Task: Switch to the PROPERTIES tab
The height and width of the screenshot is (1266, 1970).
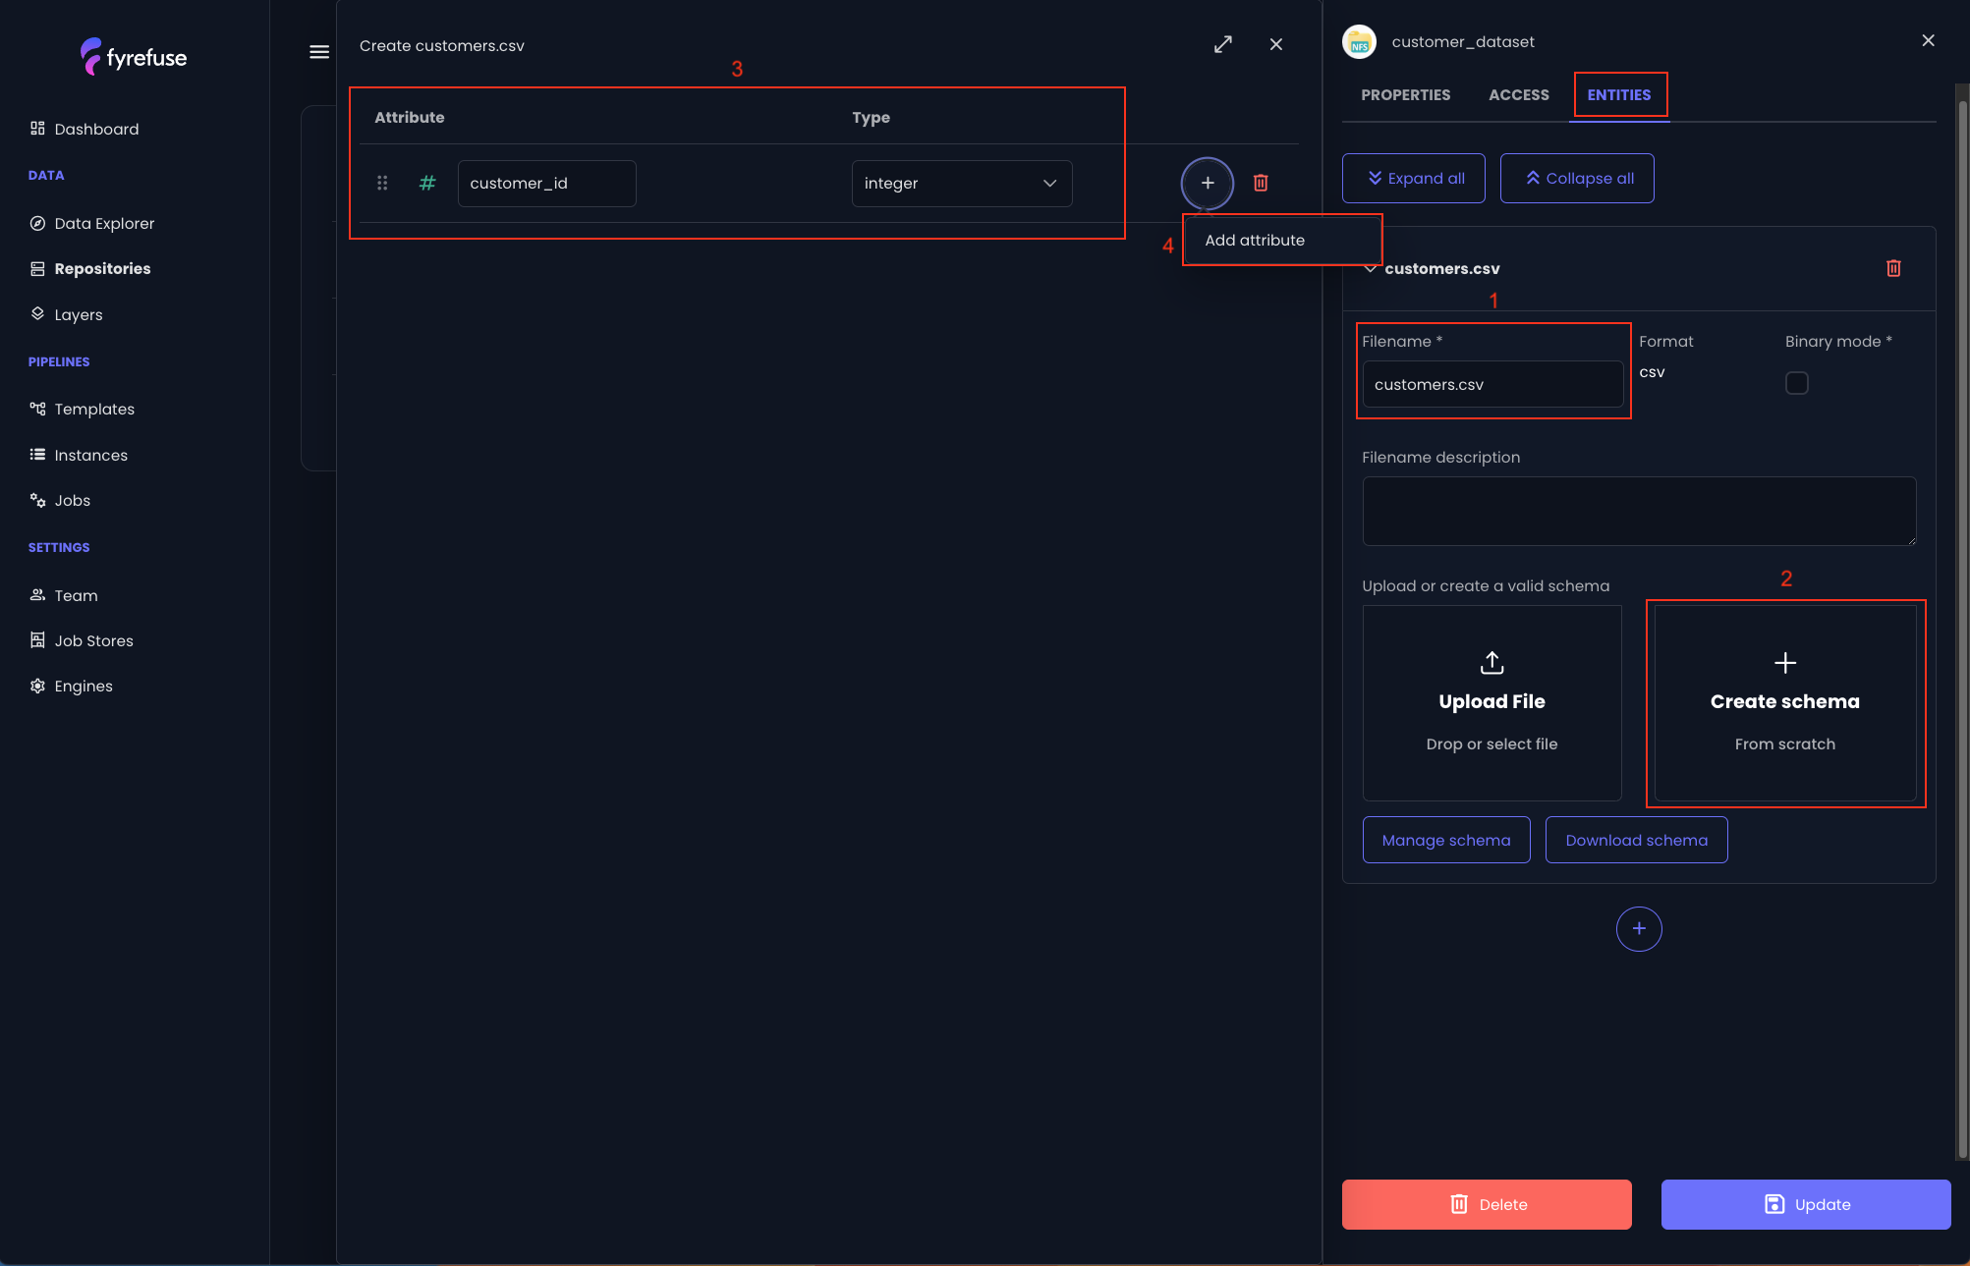Action: pos(1405,95)
